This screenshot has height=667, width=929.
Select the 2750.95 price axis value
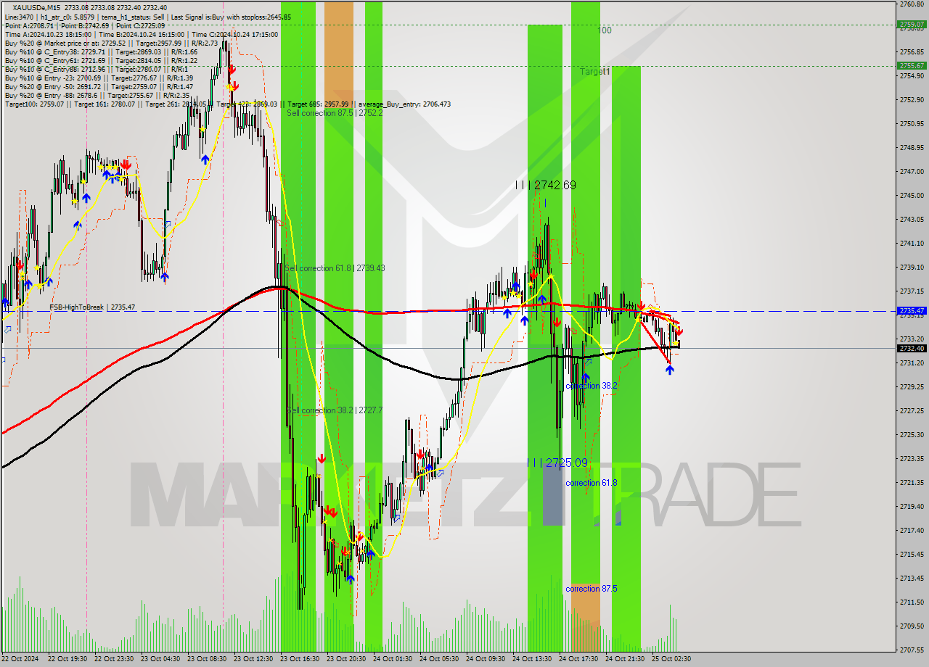(x=912, y=124)
